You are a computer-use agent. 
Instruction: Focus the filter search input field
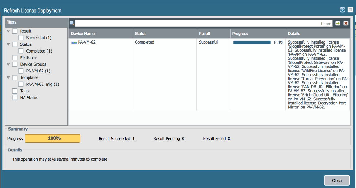tap(204, 23)
